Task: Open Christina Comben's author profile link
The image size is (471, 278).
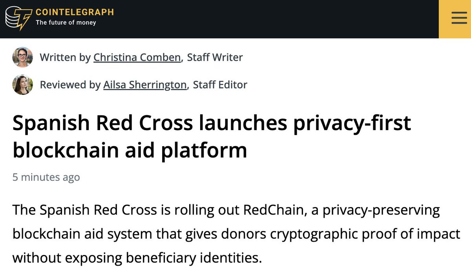Action: pyautogui.click(x=137, y=58)
